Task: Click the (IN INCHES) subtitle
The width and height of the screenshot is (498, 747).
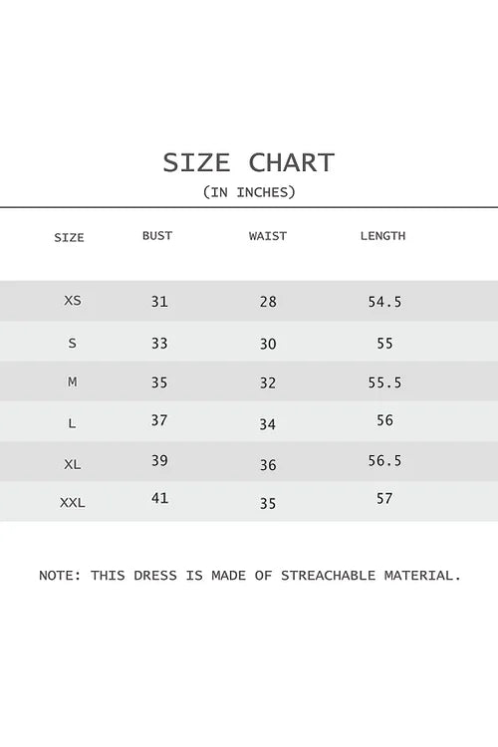Action: coord(249,192)
